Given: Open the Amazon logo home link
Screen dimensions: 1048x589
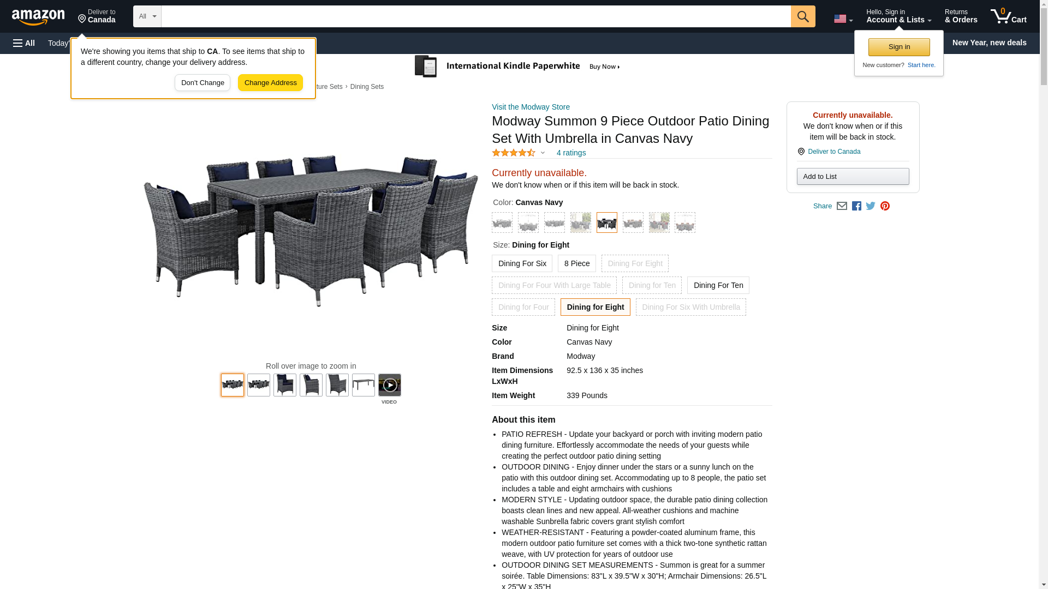Looking at the screenshot, I should 38,17.
